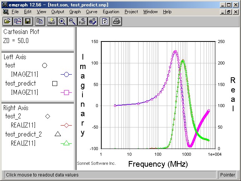
Task: Minimize the inner document window
Action: [x=223, y=12]
